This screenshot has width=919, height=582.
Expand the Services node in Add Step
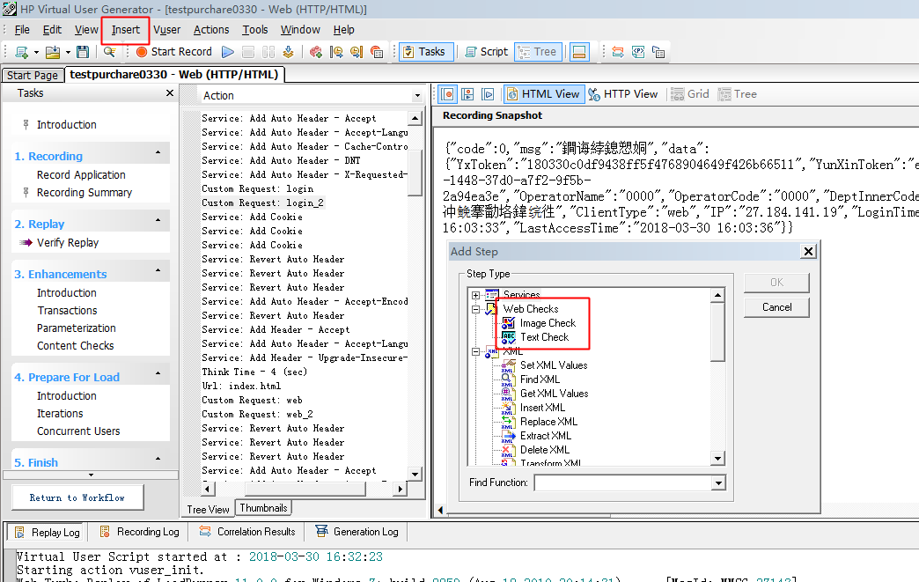475,295
